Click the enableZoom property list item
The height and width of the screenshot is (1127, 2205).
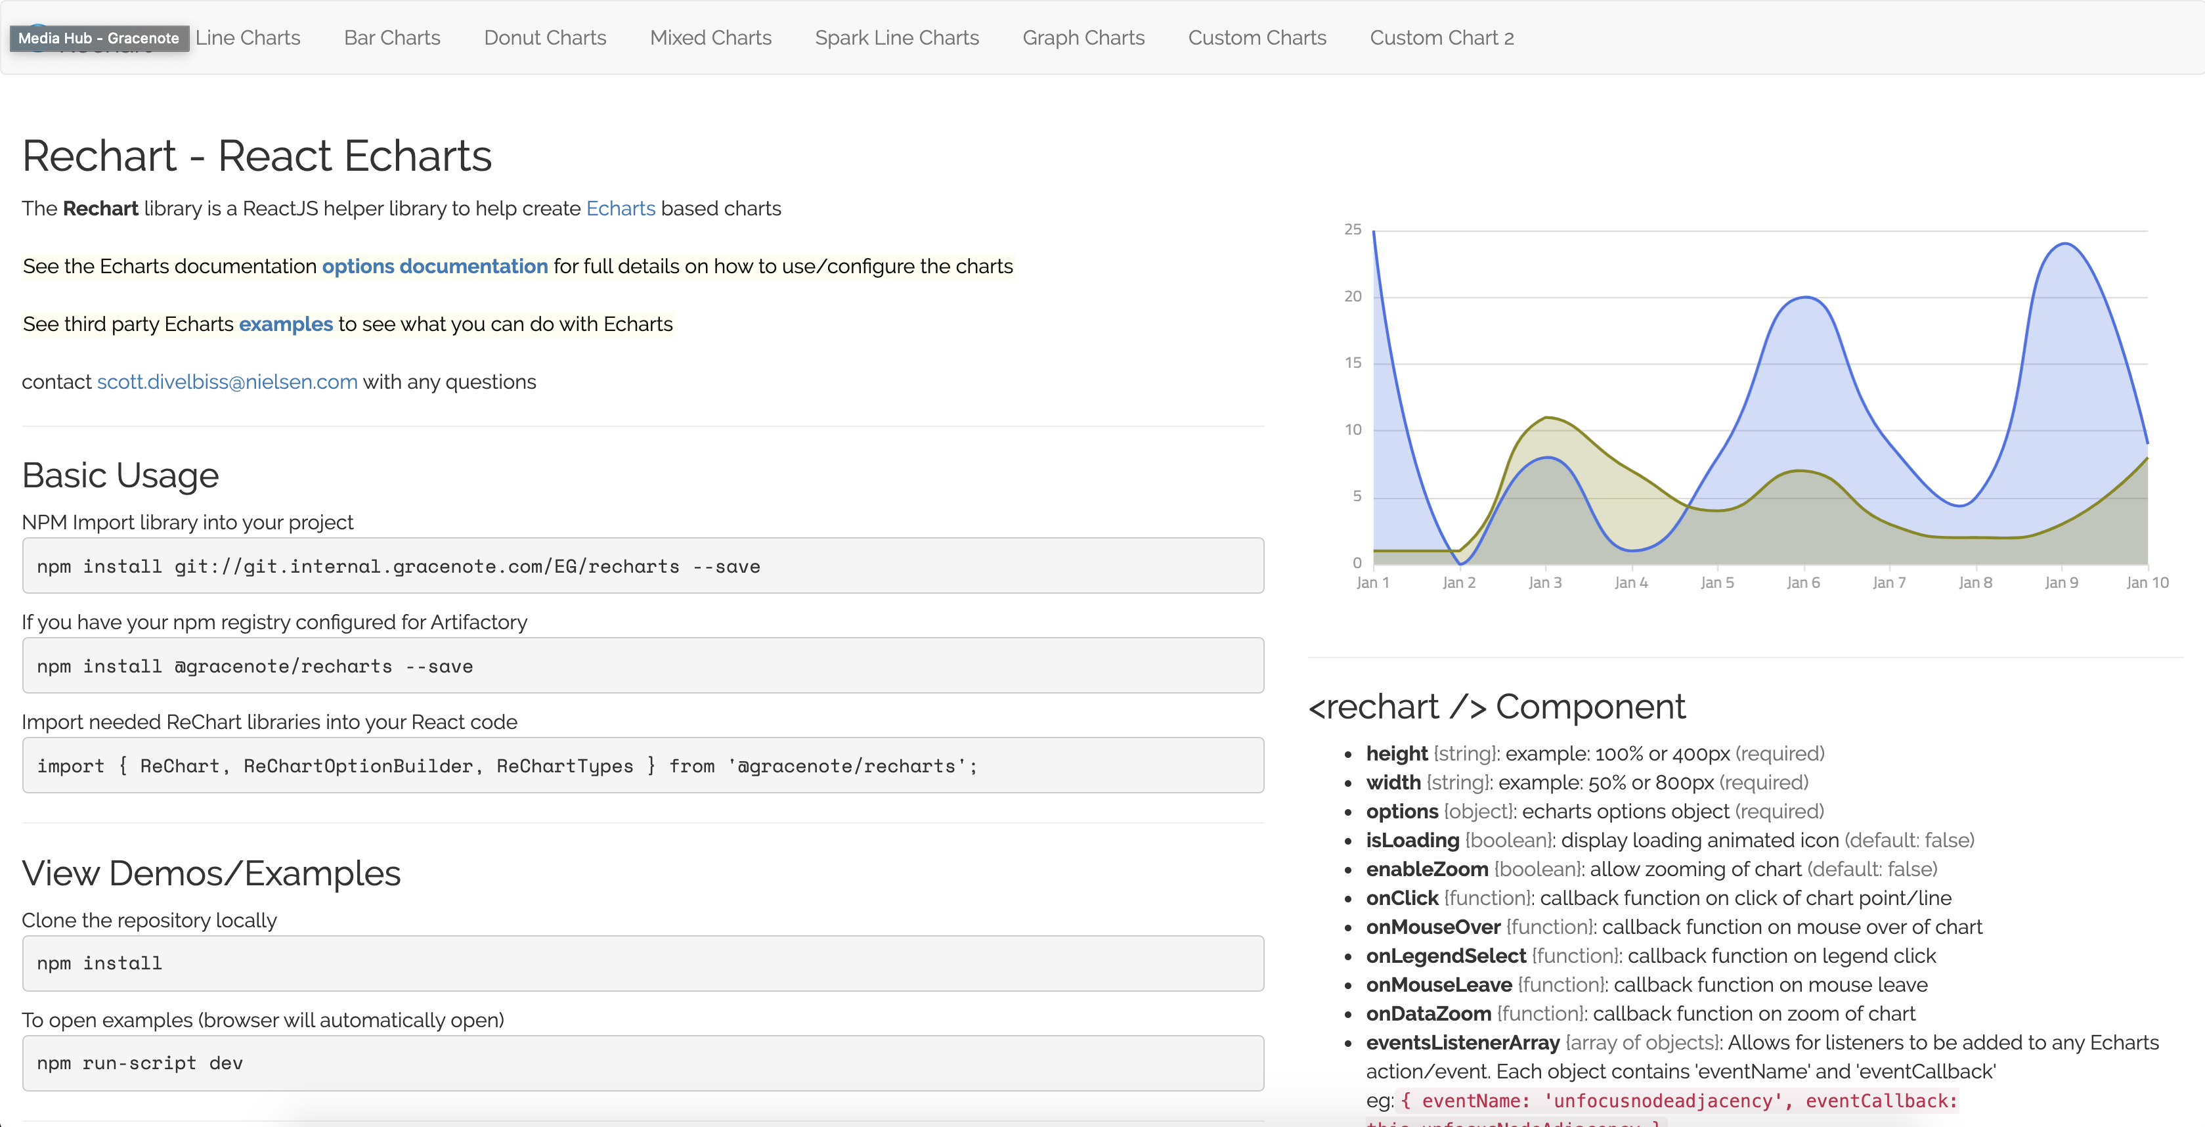point(1651,870)
